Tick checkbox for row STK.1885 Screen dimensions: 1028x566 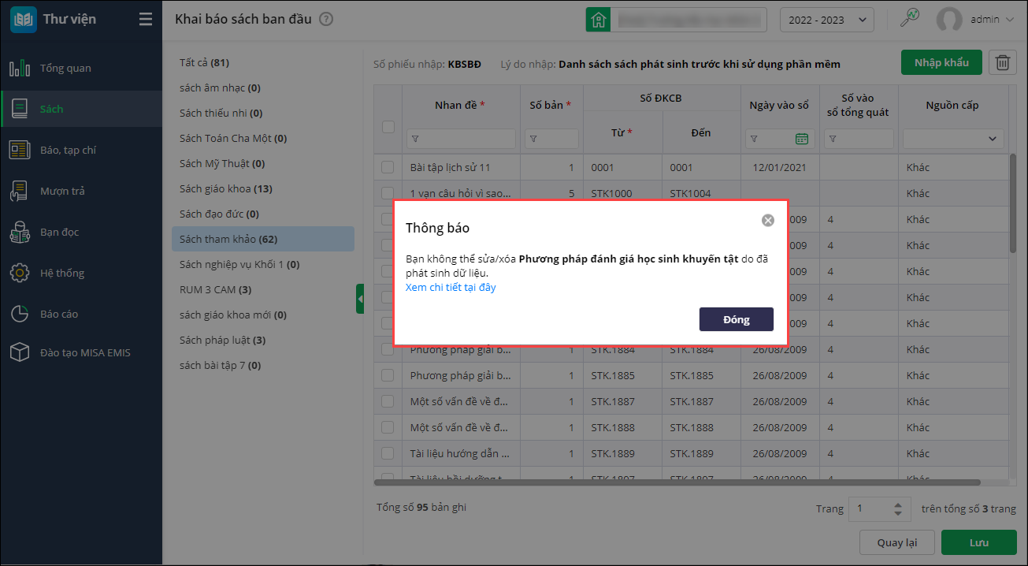pyautogui.click(x=388, y=375)
